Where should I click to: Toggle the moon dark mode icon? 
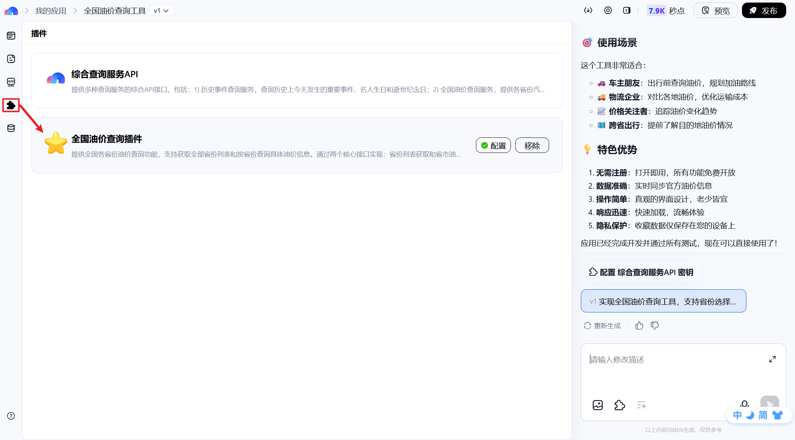click(x=750, y=415)
